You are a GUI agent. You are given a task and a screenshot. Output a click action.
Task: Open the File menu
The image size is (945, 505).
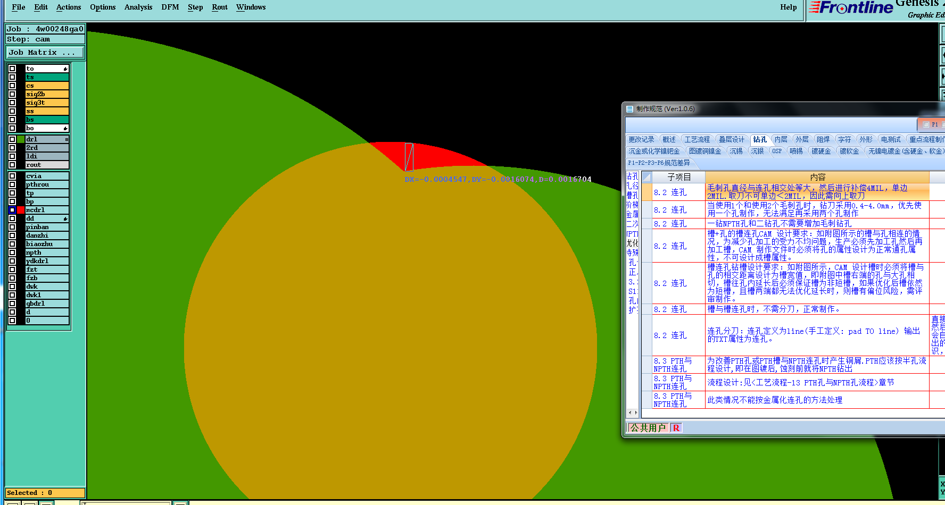pos(19,7)
